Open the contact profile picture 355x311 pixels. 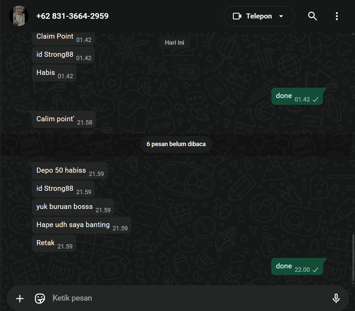[x=19, y=16]
